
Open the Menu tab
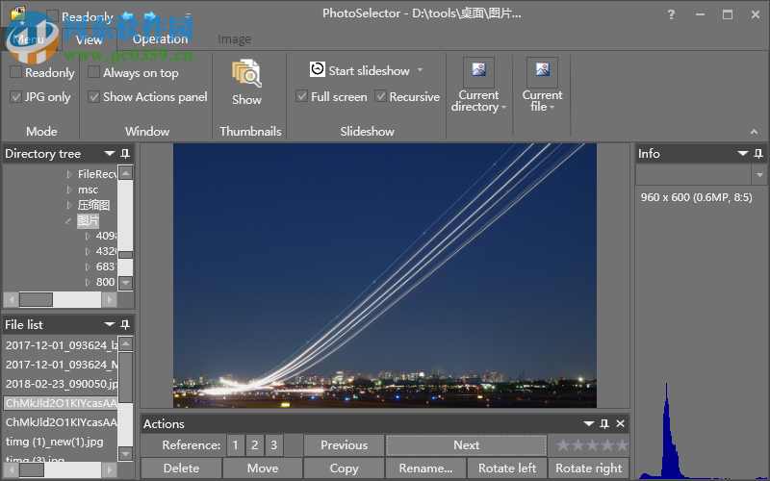coord(29,39)
